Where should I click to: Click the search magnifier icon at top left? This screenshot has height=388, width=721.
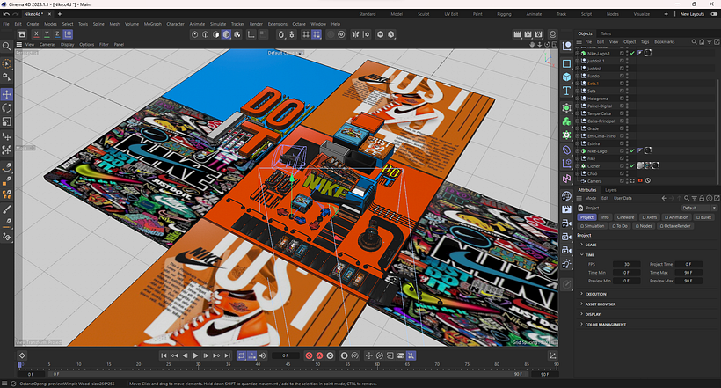coord(7,44)
